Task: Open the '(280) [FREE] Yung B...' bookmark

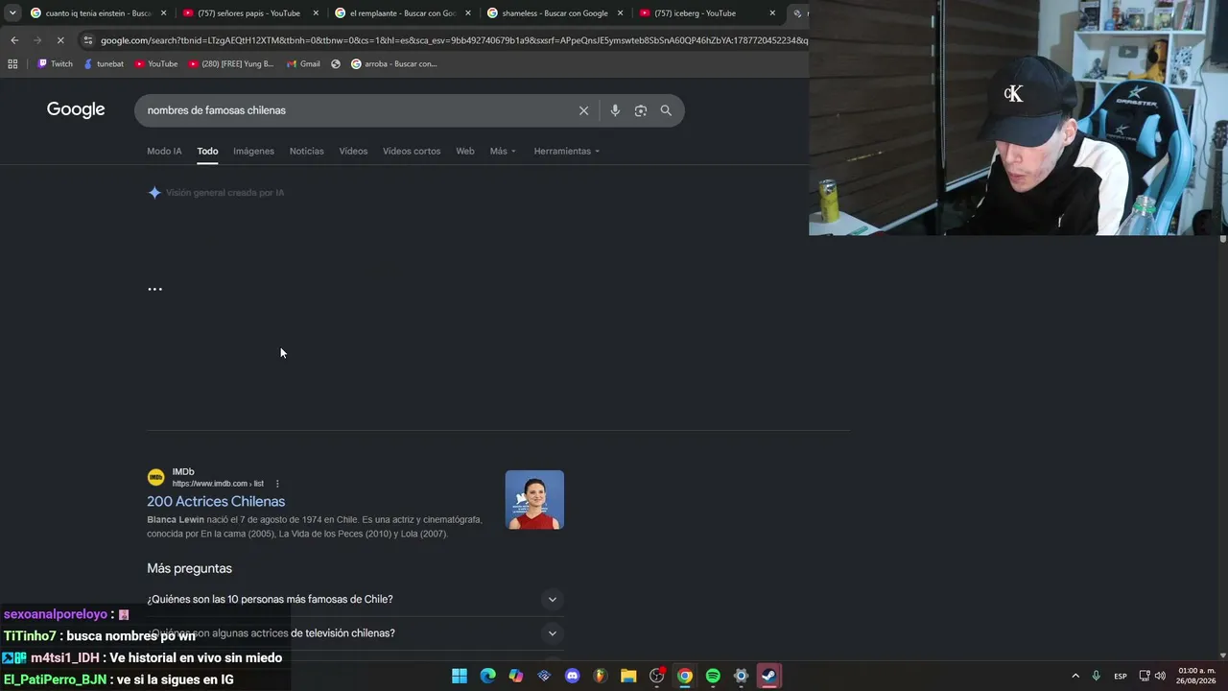Action: (231, 64)
